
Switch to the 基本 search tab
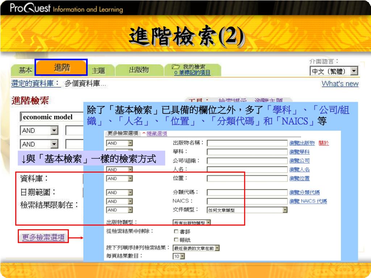[25, 70]
